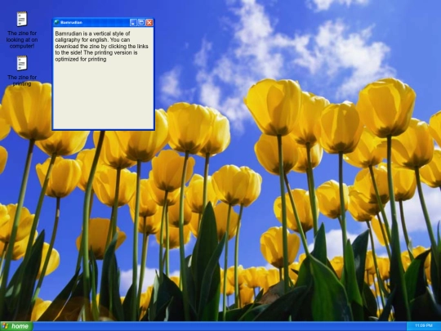The height and width of the screenshot is (331, 441).
Task: Minimize the Bamrudian window
Action: point(133,23)
